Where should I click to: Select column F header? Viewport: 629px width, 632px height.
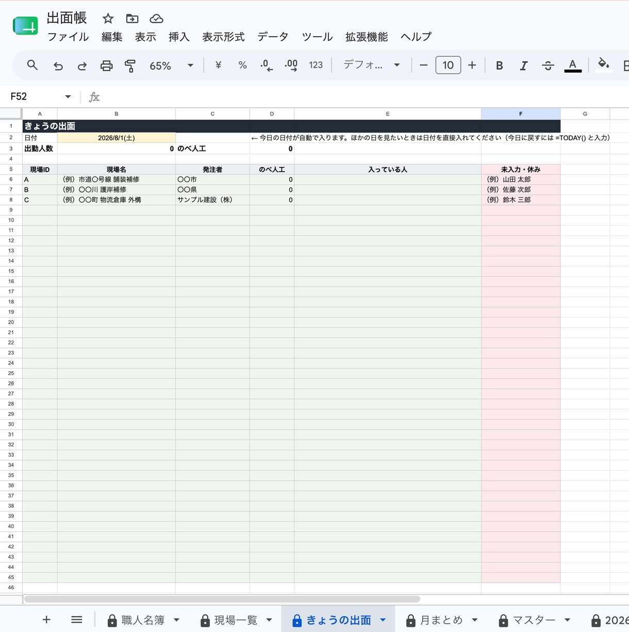(521, 114)
